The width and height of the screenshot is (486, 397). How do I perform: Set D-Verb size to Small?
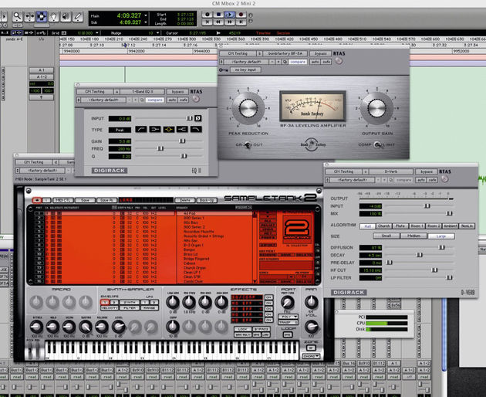coord(386,236)
